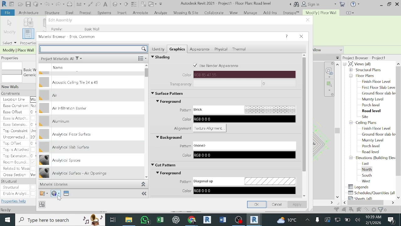Collapse the material editor double-chevron icon
The width and height of the screenshot is (401, 226).
coord(144,194)
